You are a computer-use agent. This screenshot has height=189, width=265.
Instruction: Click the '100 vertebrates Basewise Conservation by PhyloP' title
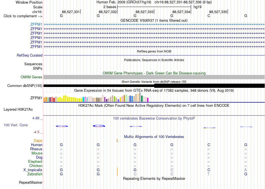tap(154, 118)
